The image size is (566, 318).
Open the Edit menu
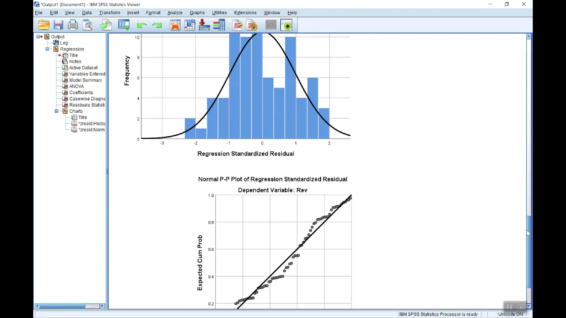pos(54,13)
